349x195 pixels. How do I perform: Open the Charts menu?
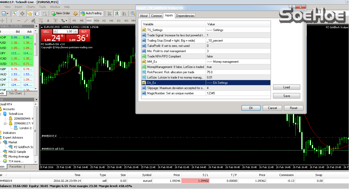[x=31, y=7]
